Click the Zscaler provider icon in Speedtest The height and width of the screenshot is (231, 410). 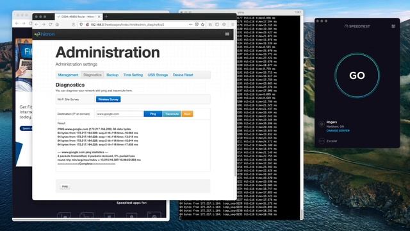322,141
